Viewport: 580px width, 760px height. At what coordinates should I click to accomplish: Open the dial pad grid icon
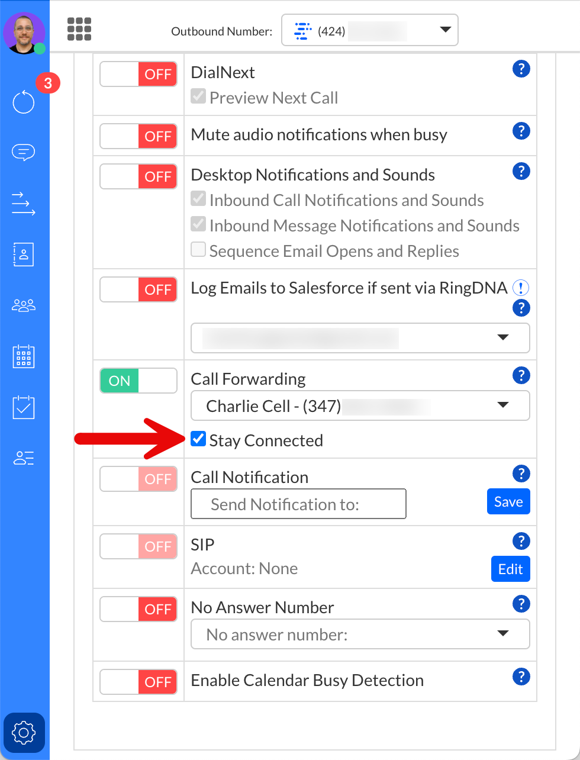click(x=79, y=29)
